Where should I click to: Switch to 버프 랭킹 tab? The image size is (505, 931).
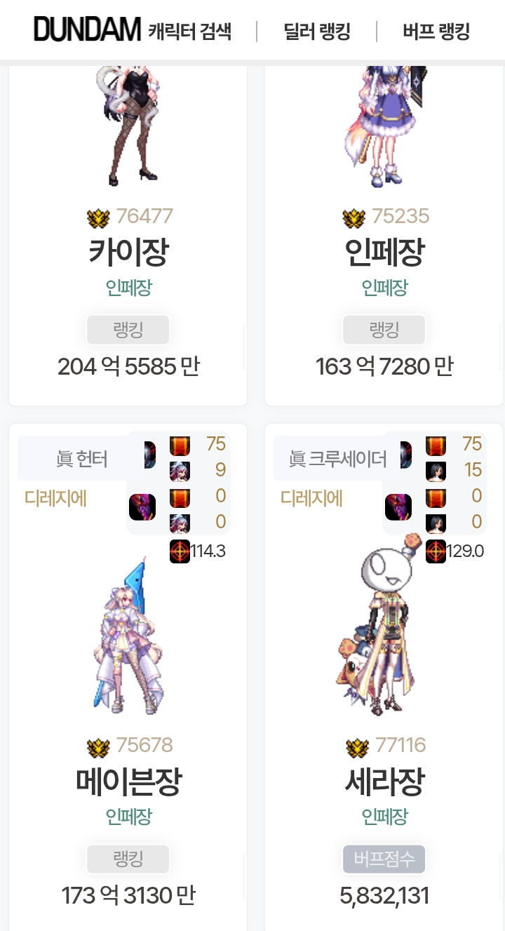pyautogui.click(x=436, y=32)
